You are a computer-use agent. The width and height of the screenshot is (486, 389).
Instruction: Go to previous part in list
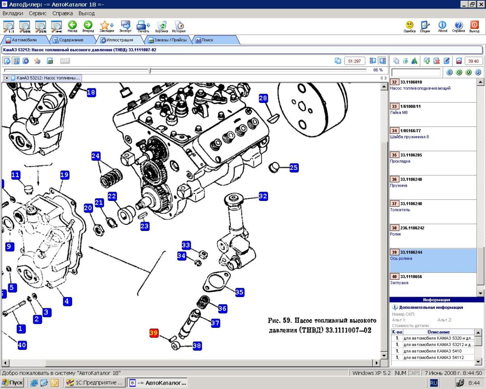[459, 73]
